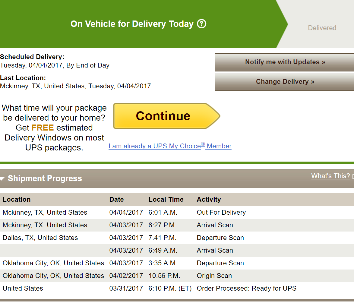Open I am already a UPS My Choice Member link
The width and height of the screenshot is (354, 306).
pos(170,146)
